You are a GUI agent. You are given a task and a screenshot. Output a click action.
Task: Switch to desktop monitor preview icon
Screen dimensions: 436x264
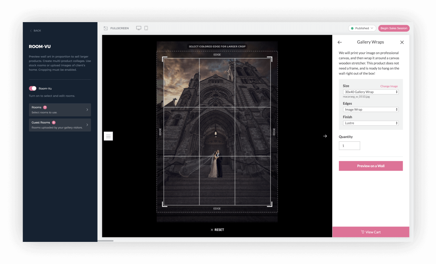[139, 28]
